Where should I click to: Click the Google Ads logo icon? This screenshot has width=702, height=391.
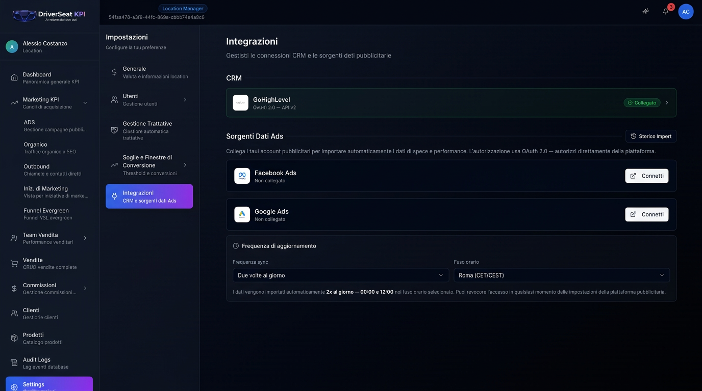pos(242,214)
